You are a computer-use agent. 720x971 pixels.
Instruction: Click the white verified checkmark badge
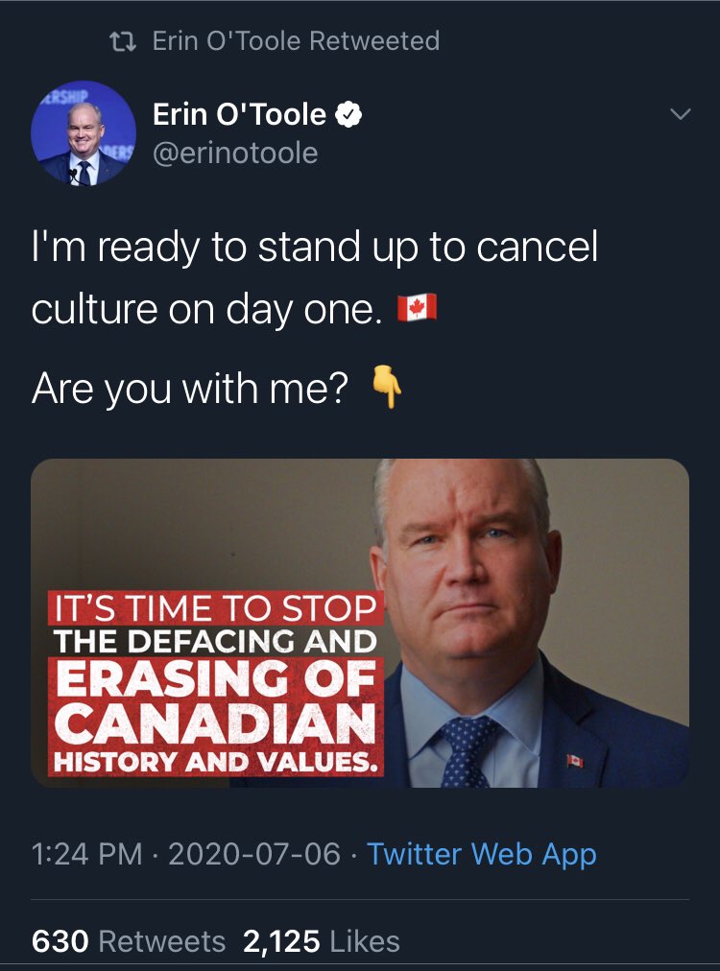point(348,114)
